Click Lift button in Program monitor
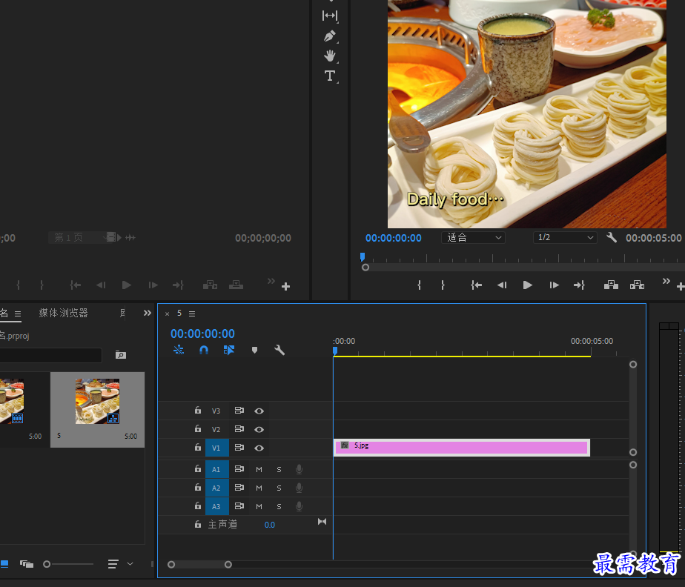 pos(611,285)
